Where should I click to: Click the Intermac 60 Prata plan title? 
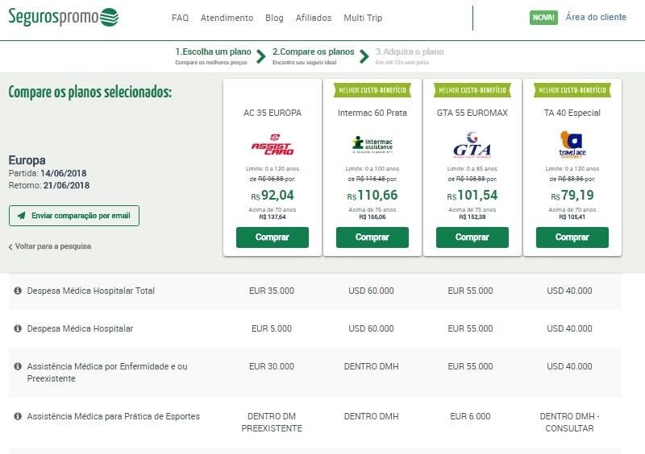[372, 113]
